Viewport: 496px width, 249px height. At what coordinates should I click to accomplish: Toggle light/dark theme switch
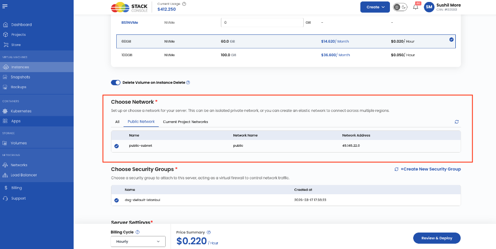pyautogui.click(x=400, y=7)
